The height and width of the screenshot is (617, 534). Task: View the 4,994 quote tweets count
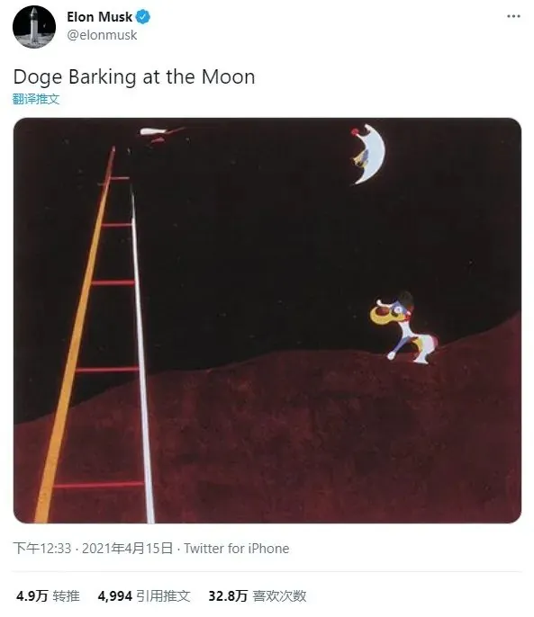(114, 595)
